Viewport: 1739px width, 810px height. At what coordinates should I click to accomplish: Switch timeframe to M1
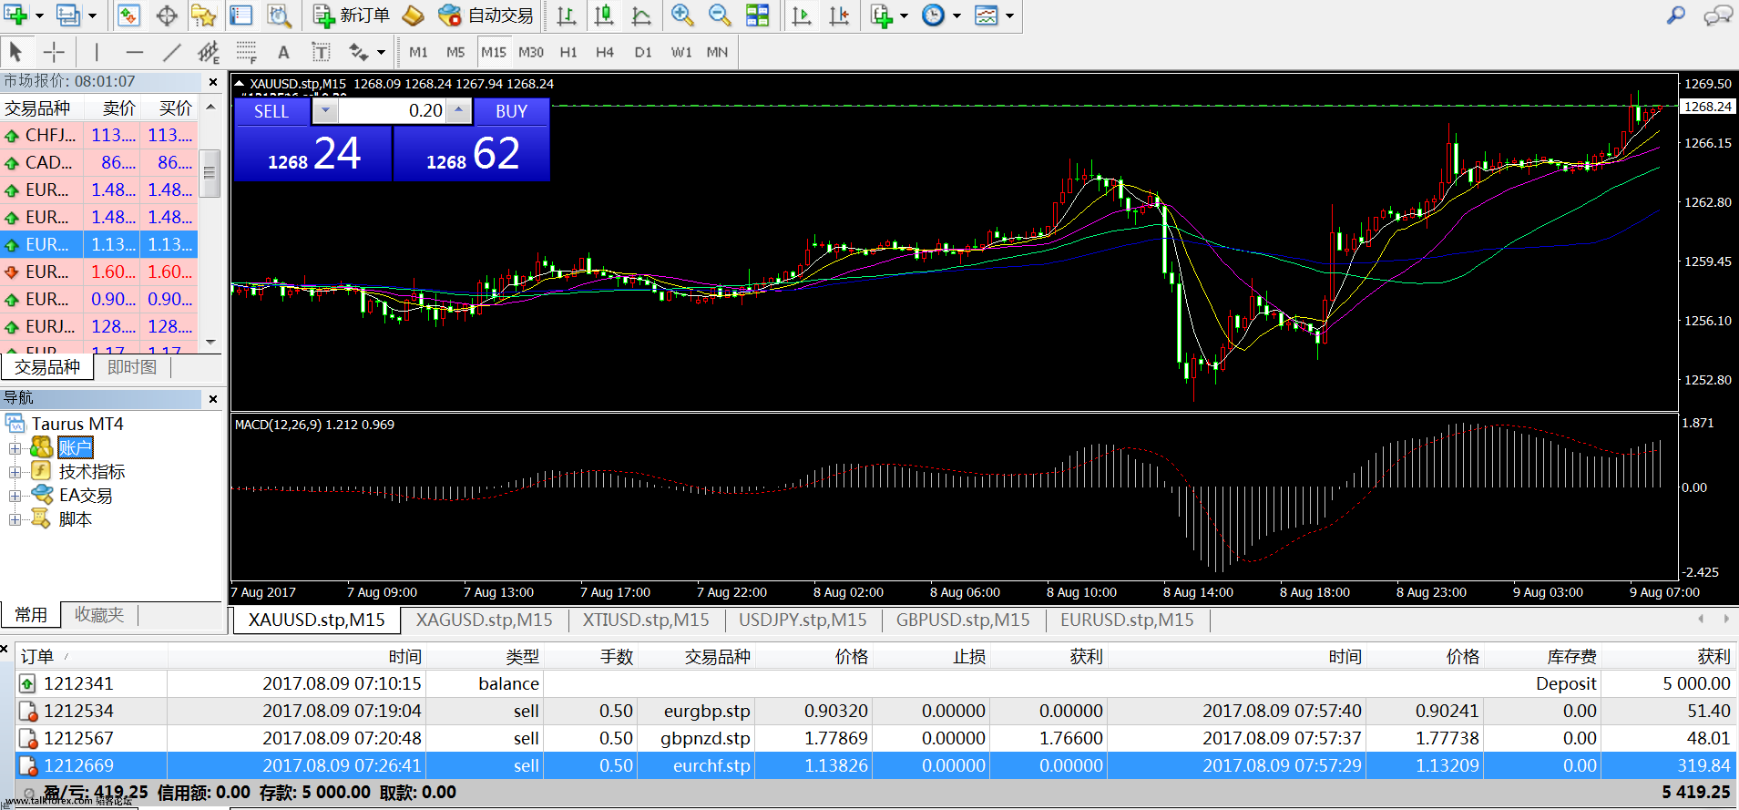(418, 52)
